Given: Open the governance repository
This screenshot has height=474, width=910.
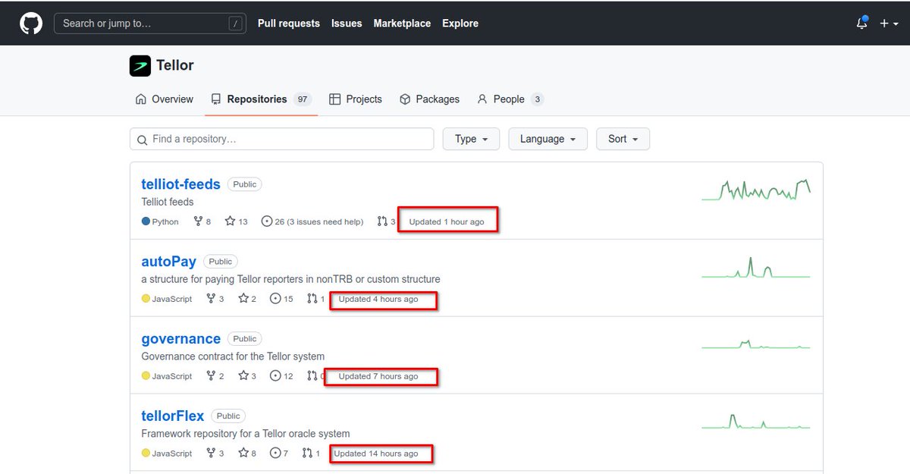Looking at the screenshot, I should pos(180,339).
